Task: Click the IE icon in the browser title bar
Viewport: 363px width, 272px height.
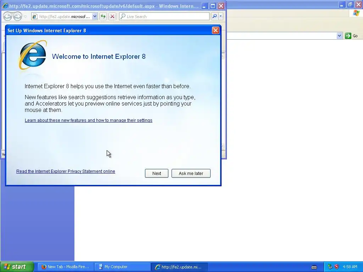Action: click(5, 6)
